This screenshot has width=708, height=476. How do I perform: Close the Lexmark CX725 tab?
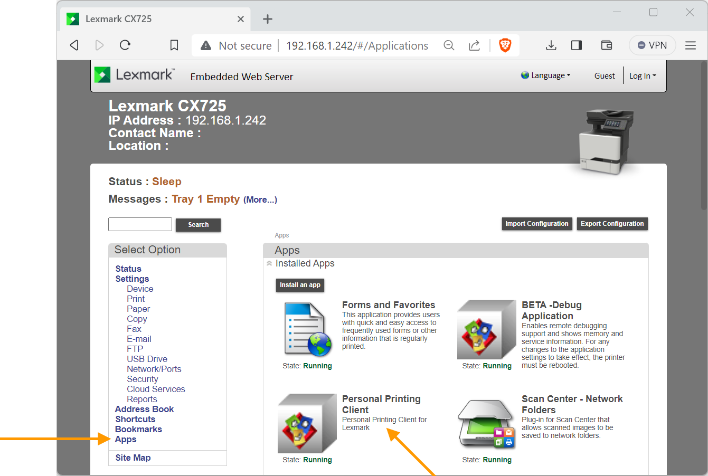coord(241,19)
